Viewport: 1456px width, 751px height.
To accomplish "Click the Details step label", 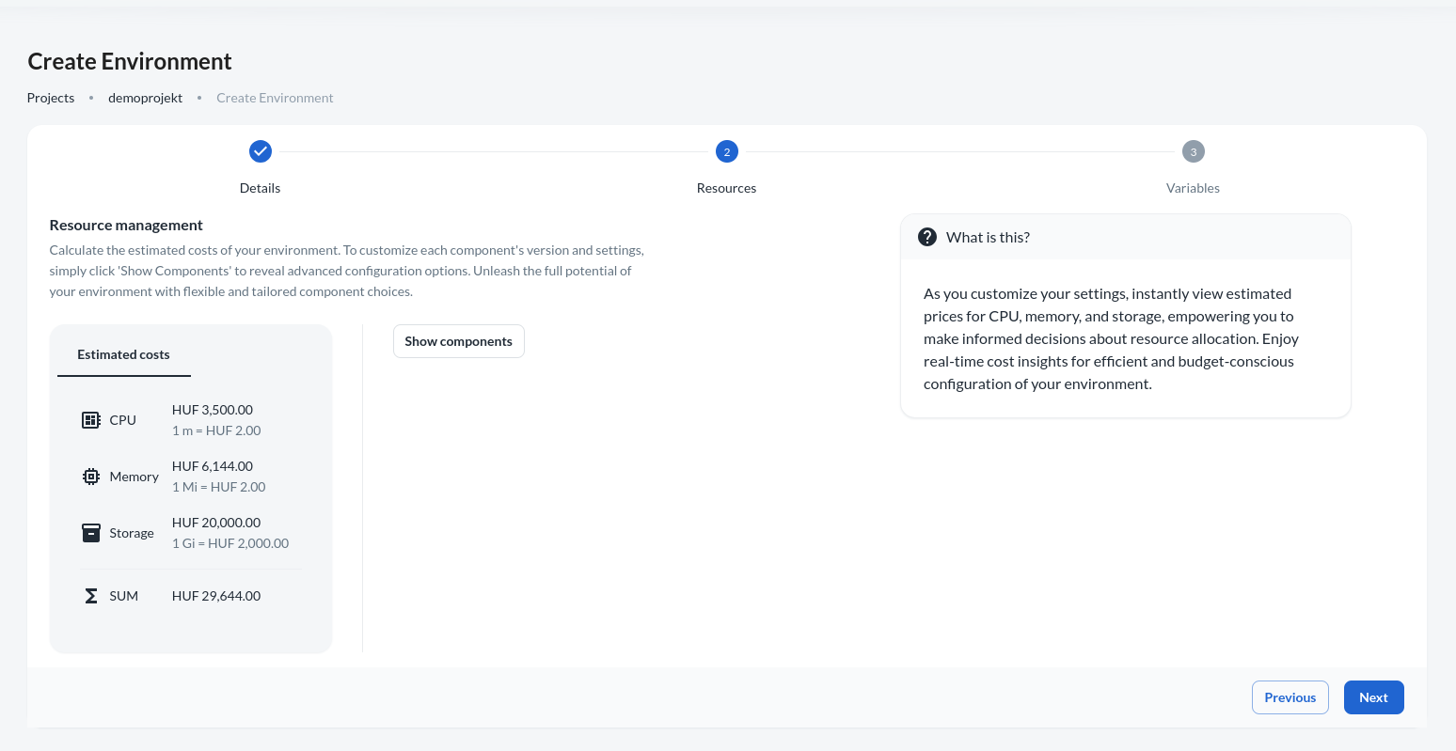I will (x=261, y=188).
